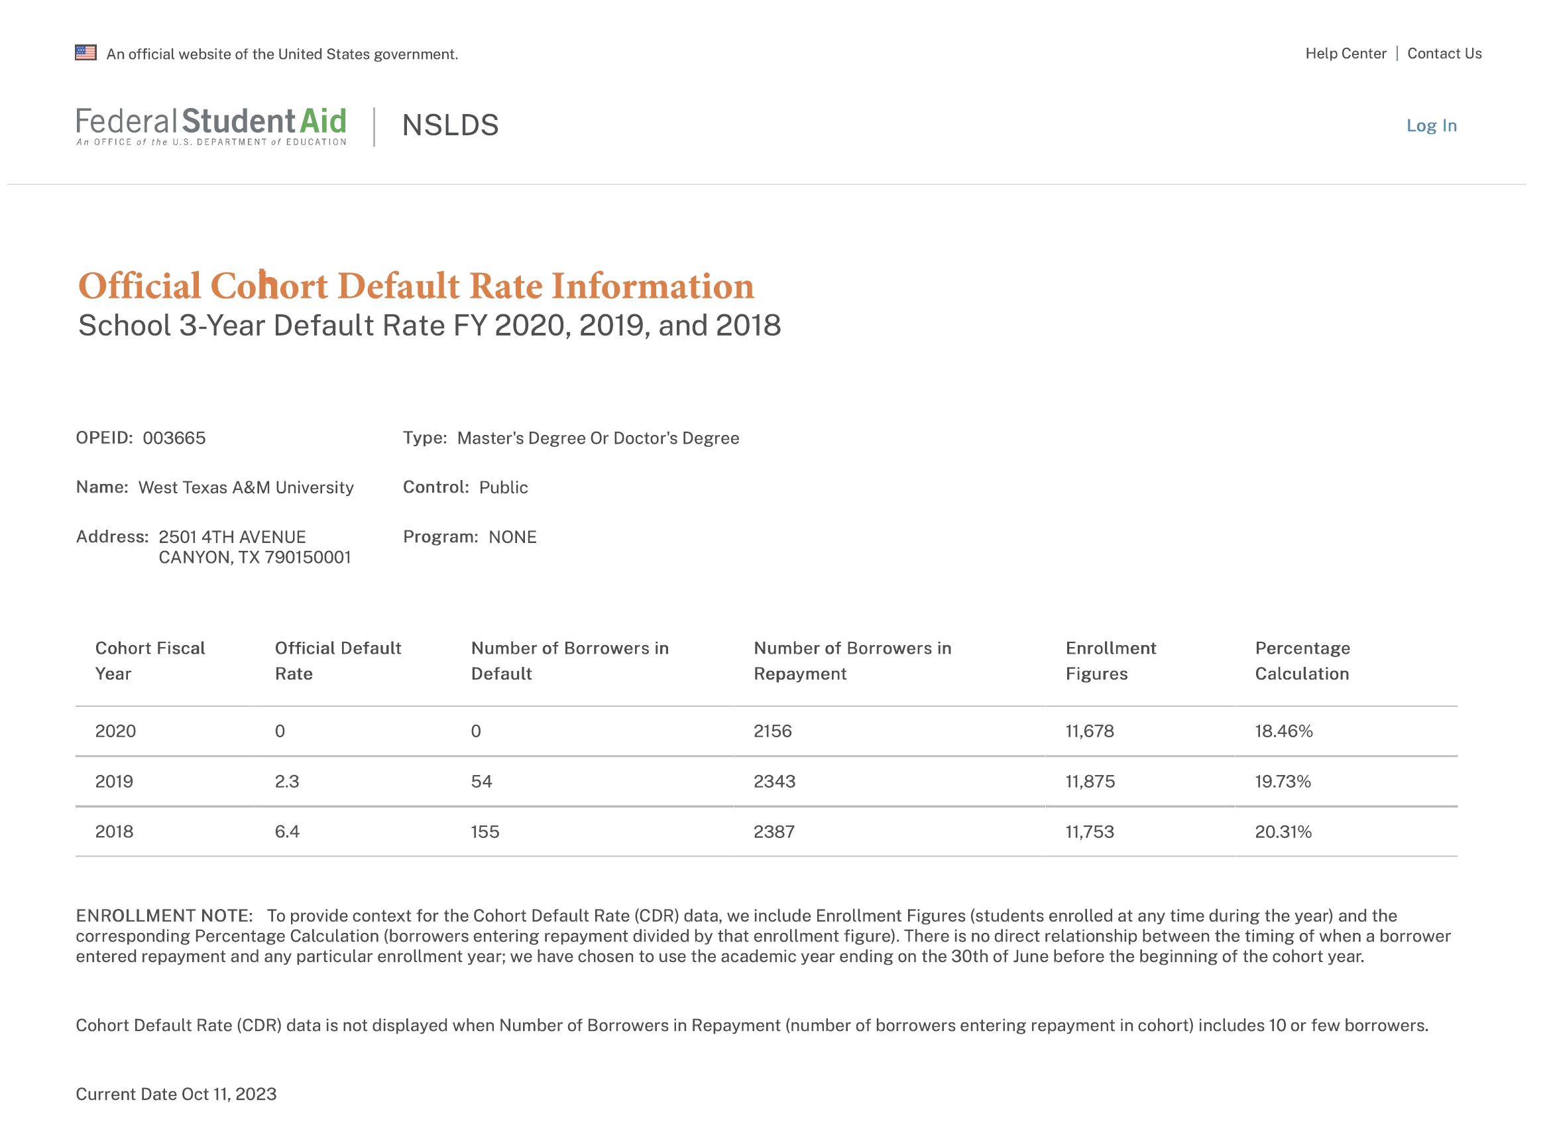Click the Number of Borrowers in Default header
Image resolution: width=1551 pixels, height=1147 pixels.
coord(572,662)
